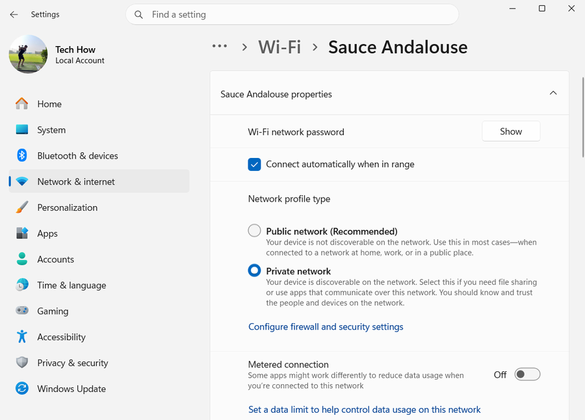Select Network & internet in sidebar
585x420 pixels.
(99, 181)
